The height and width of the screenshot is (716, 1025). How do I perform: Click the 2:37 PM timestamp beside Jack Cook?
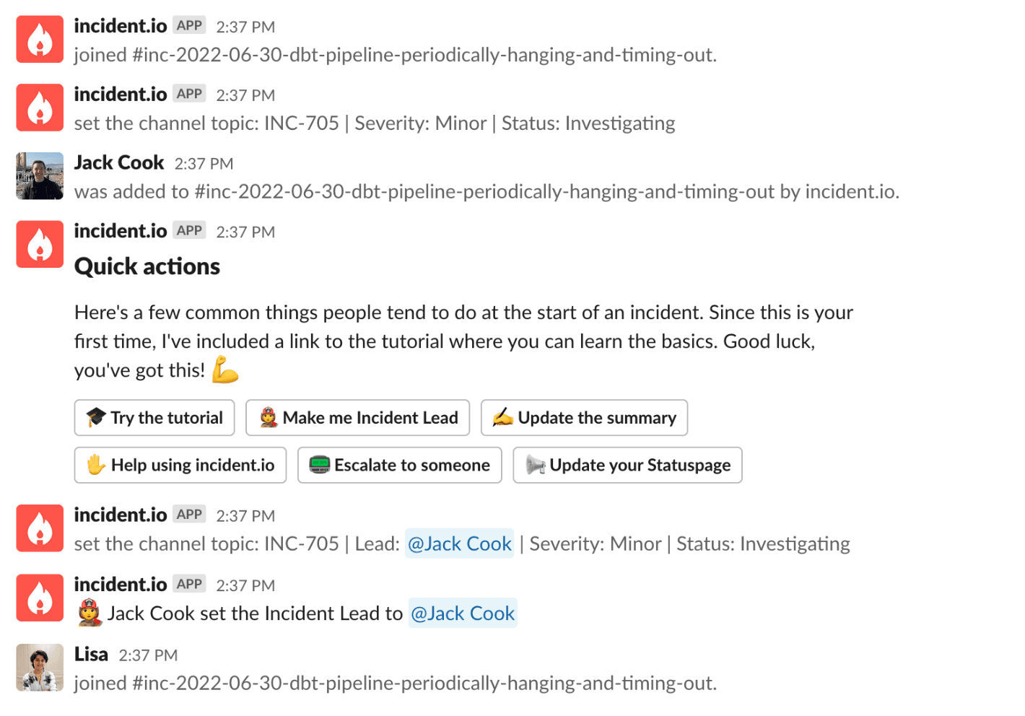(204, 164)
